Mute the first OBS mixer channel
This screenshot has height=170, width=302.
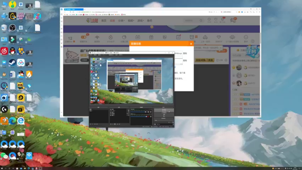click(x=148, y=112)
